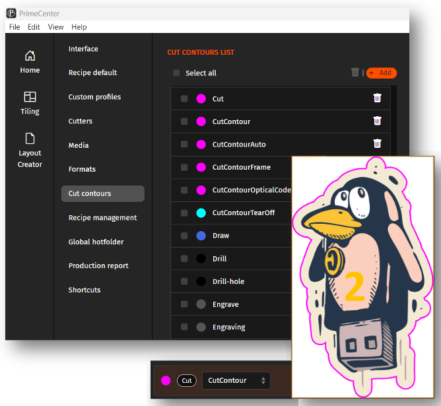Click the PrimeCenter app logo icon
The image size is (441, 406).
11,13
